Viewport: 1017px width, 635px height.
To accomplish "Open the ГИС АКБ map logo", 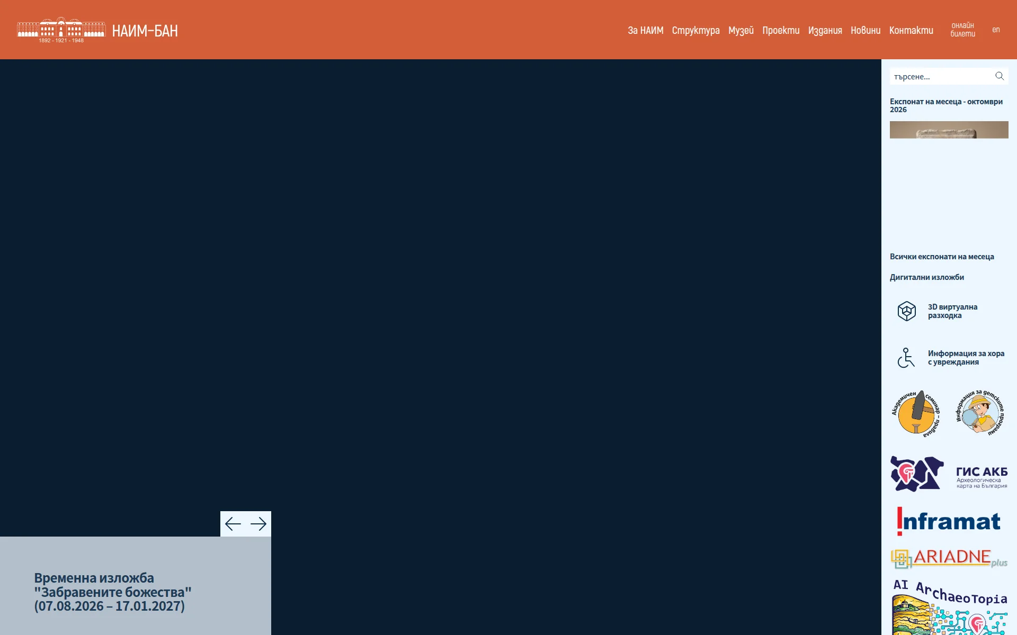I will point(949,474).
